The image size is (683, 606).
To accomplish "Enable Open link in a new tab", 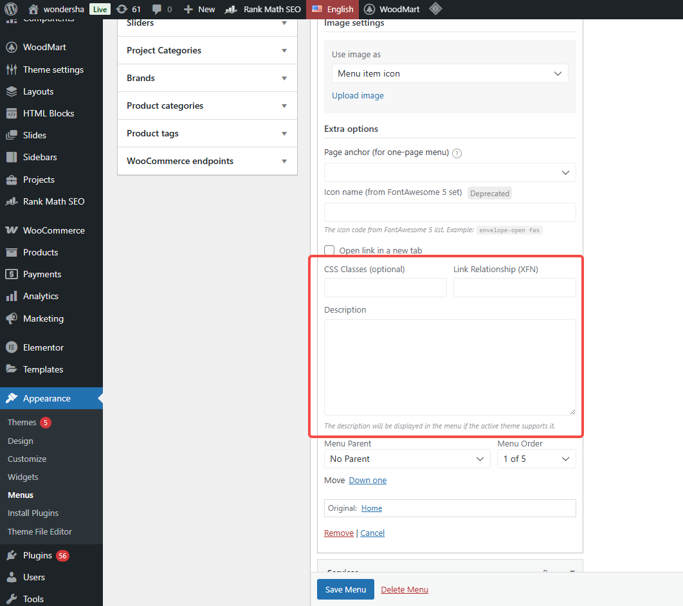I will [x=329, y=250].
